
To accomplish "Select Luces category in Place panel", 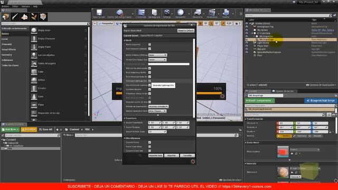I will [5, 39].
